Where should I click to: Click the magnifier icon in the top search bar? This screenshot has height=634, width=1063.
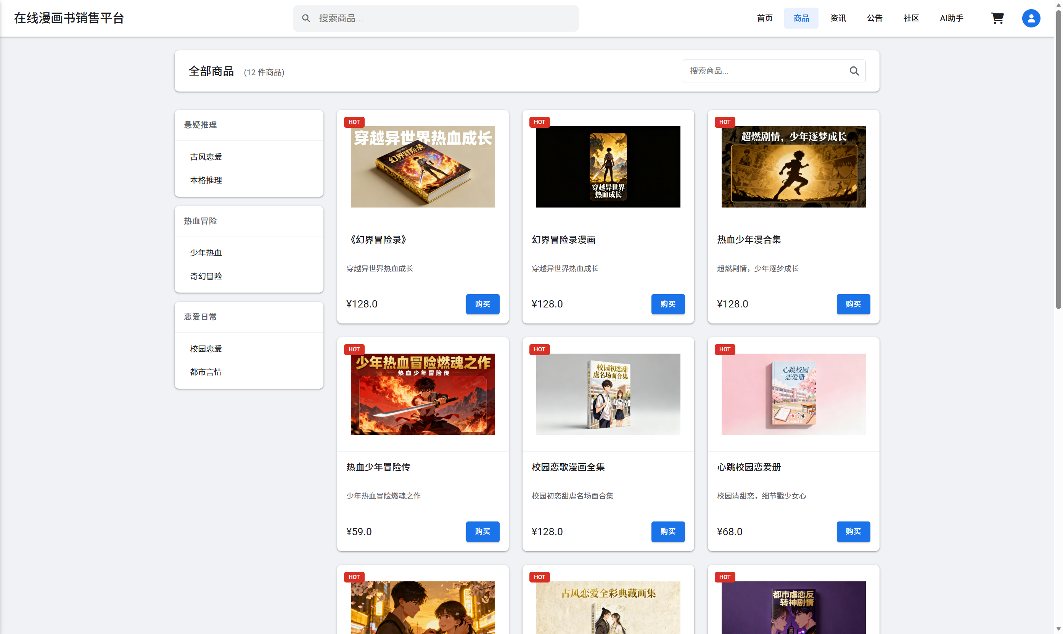click(x=306, y=18)
